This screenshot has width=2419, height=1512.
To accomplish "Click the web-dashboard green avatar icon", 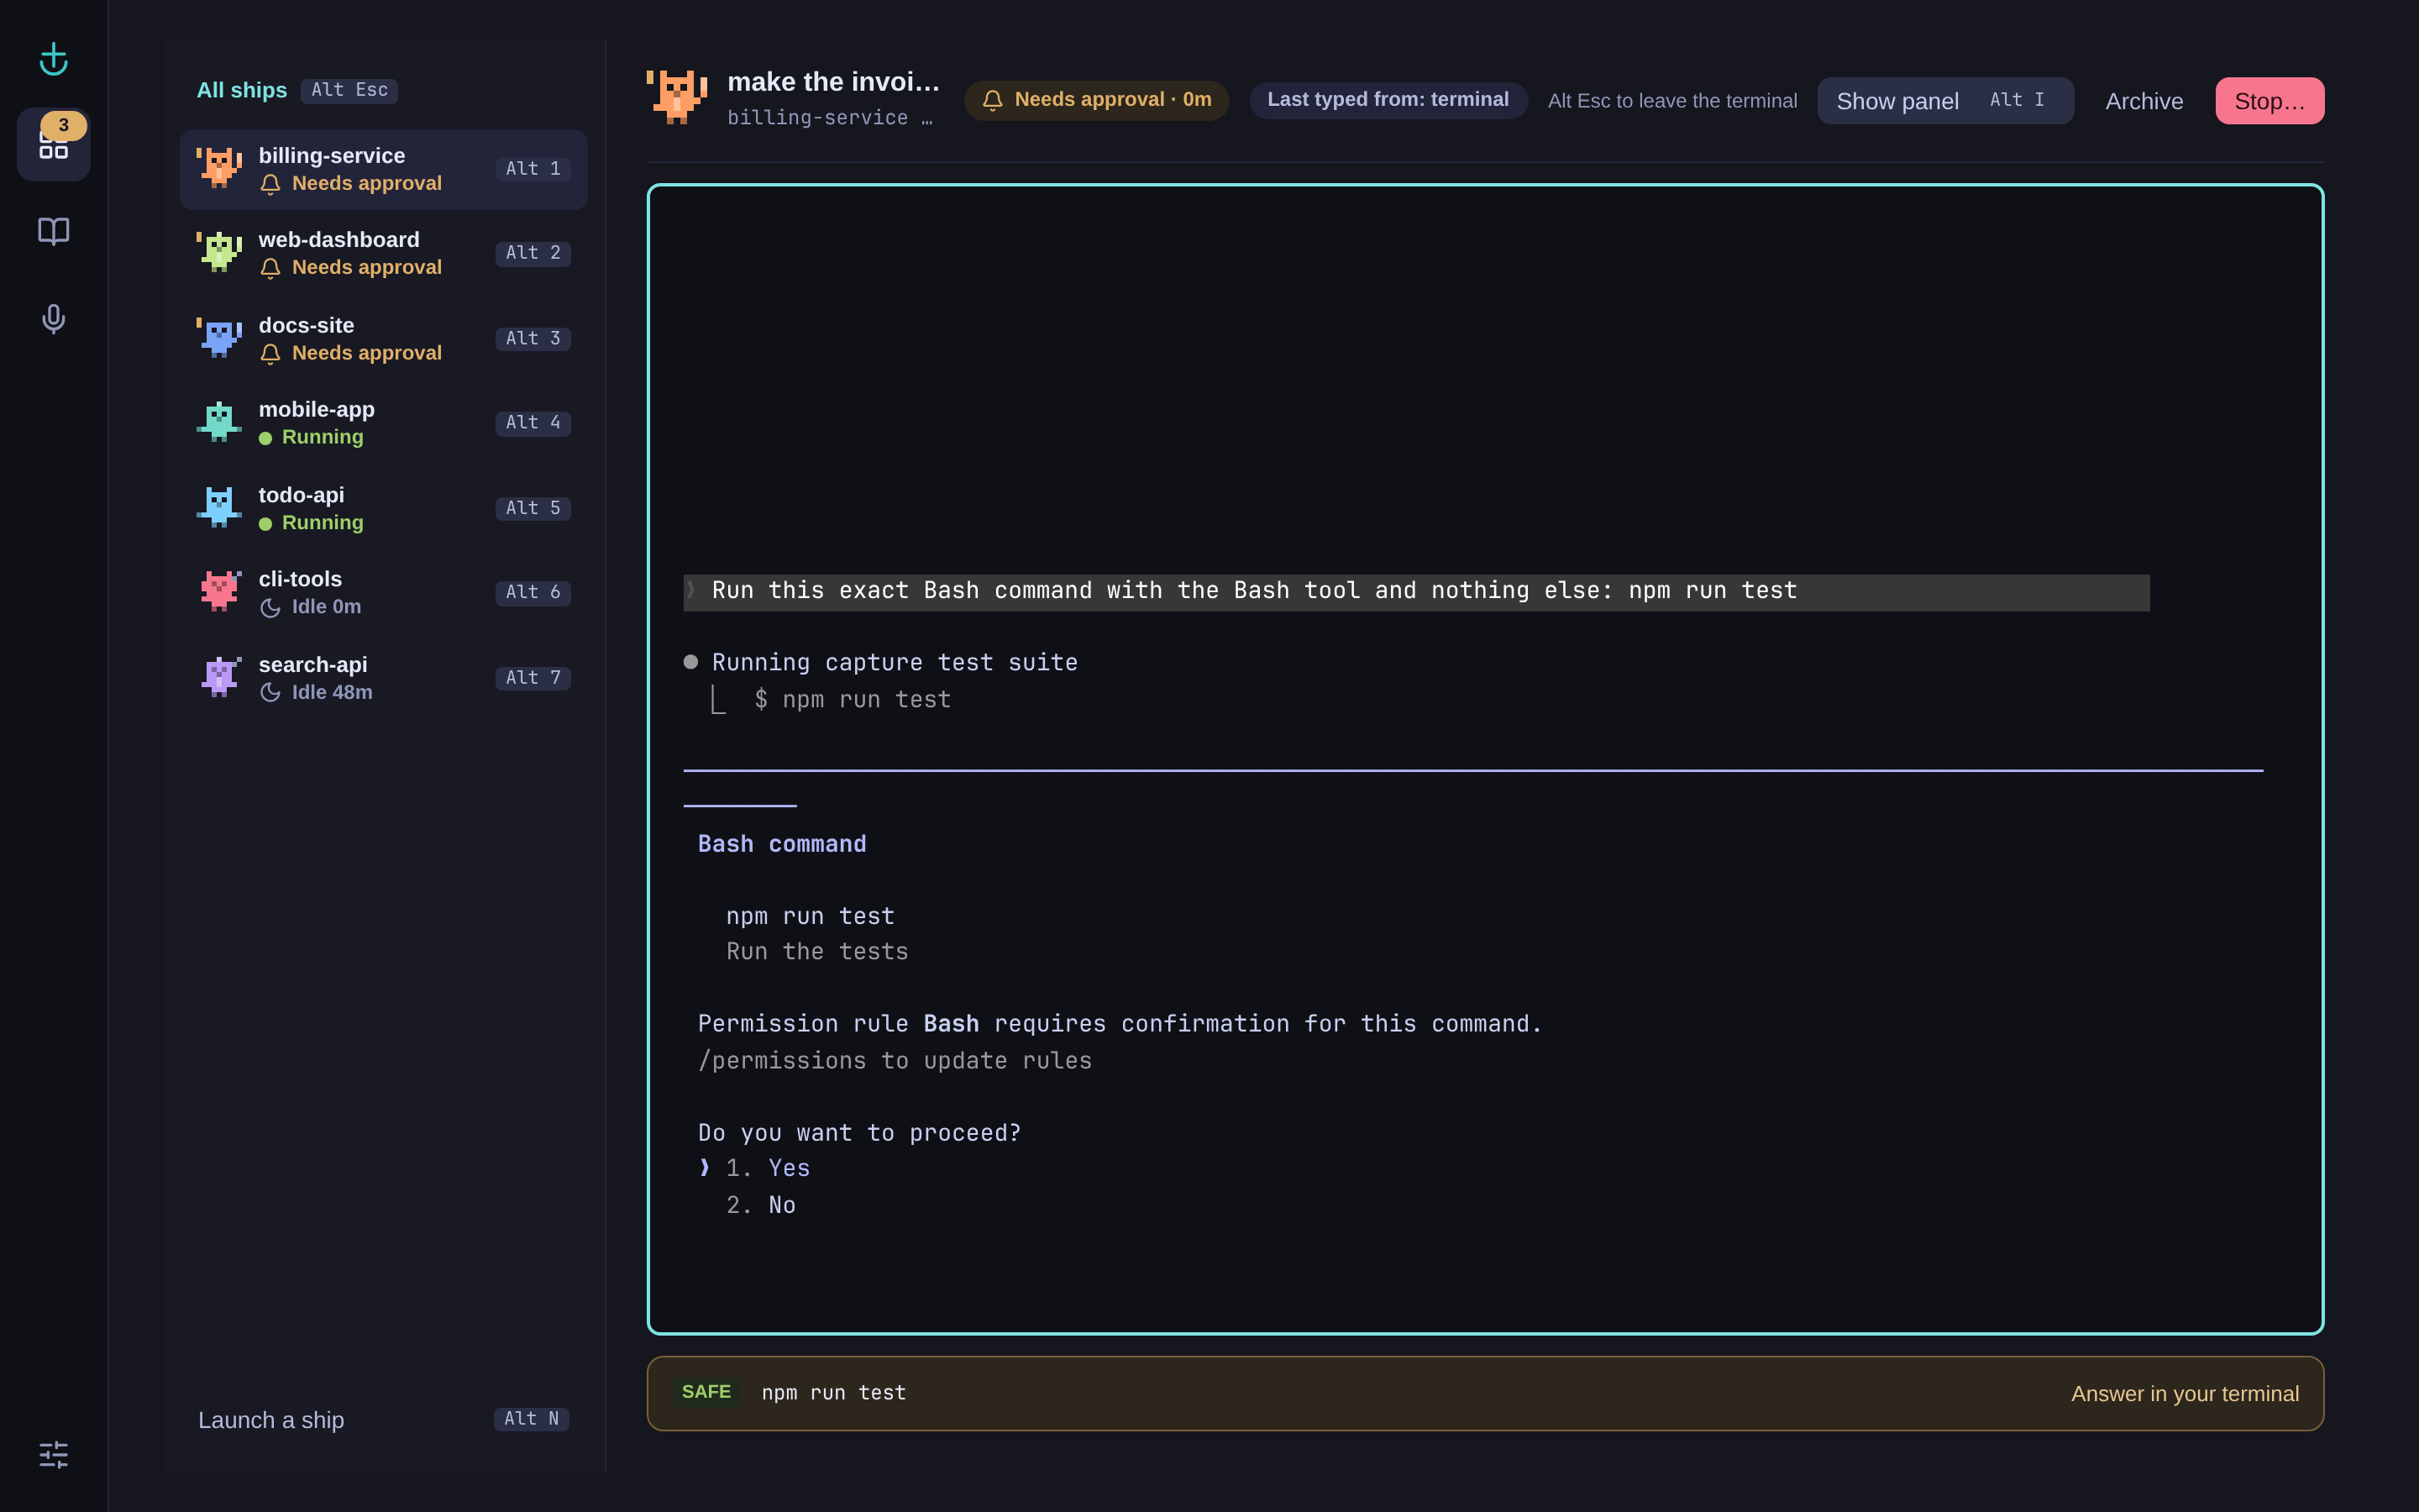I will 219,252.
